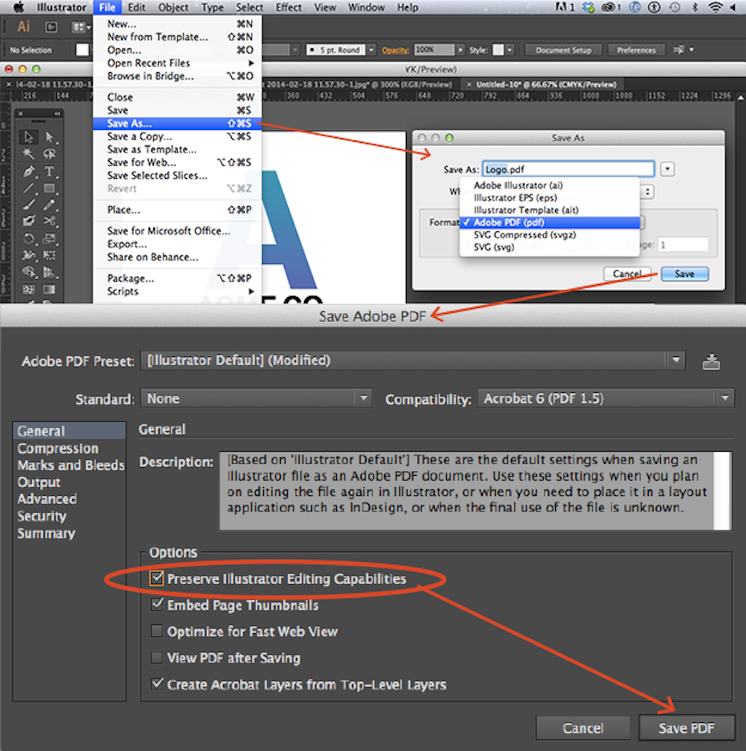Uncheck Preserve Illustrator Editing Capabilities
The height and width of the screenshot is (751, 746).
tap(156, 578)
